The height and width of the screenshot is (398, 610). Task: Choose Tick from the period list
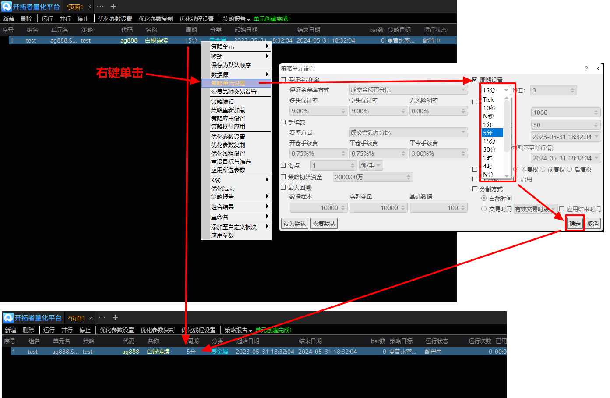coord(492,99)
